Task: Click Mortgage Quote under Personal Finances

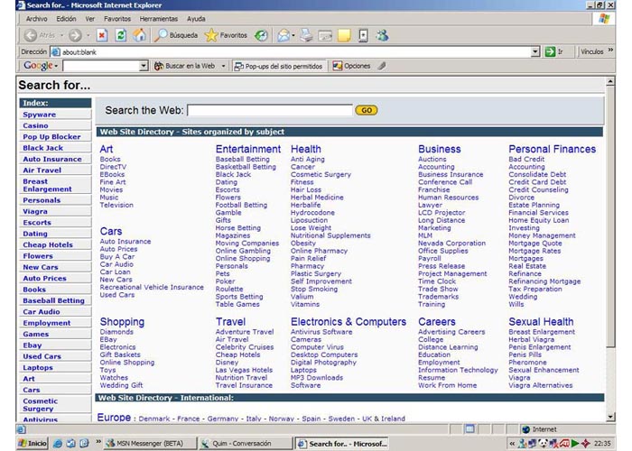Action: (534, 244)
